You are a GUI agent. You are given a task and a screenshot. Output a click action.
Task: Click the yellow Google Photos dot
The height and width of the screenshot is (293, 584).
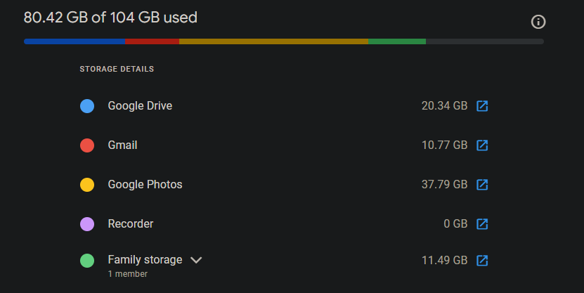point(87,185)
